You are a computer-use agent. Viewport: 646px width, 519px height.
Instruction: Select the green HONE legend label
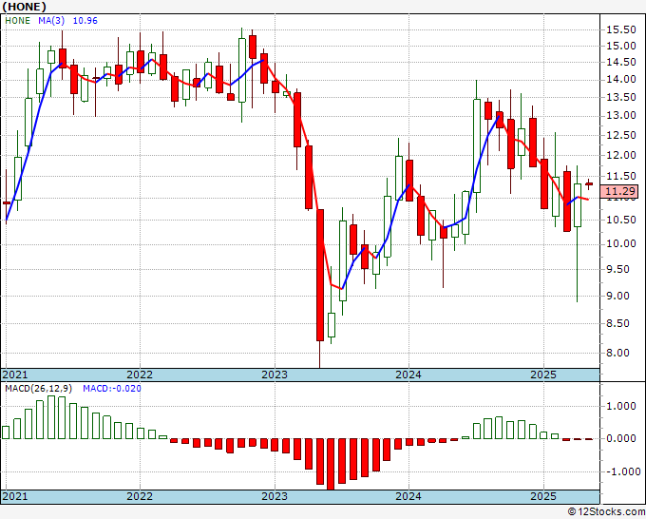[18, 21]
